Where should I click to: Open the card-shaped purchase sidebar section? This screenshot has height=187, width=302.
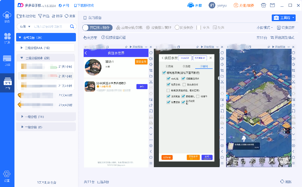[x=7, y=61]
